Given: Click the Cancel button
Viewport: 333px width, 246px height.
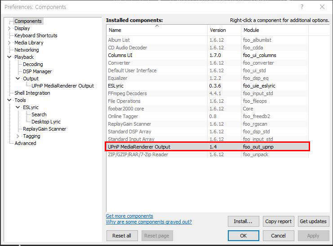Looking at the screenshot, I should click(279, 236).
